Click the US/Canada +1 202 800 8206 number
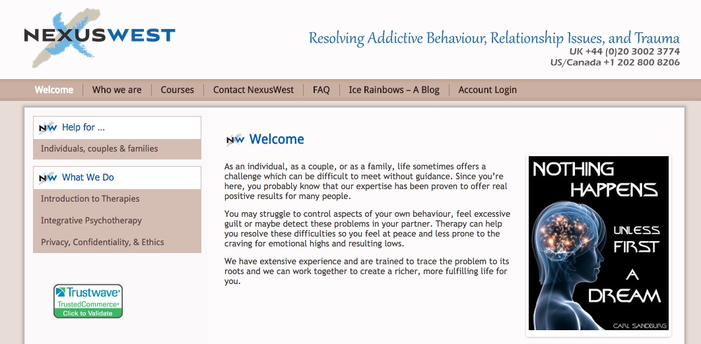Viewport: 701px width, 344px height. (615, 63)
